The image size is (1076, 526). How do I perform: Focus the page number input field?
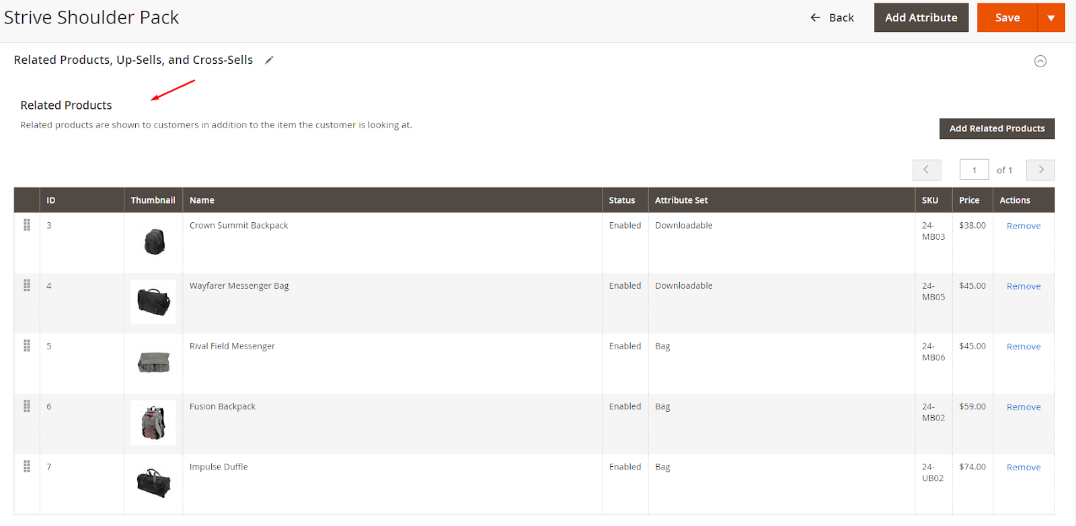[974, 170]
